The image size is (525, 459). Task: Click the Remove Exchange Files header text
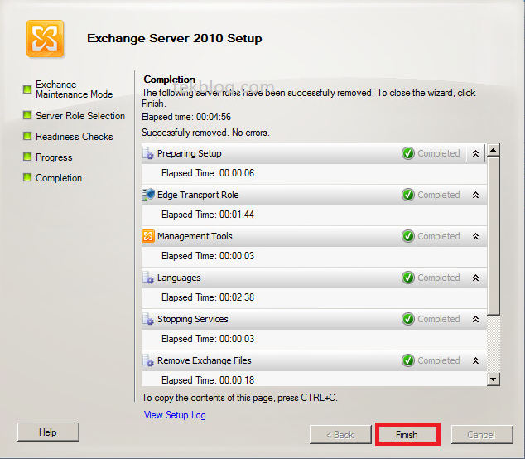(205, 360)
